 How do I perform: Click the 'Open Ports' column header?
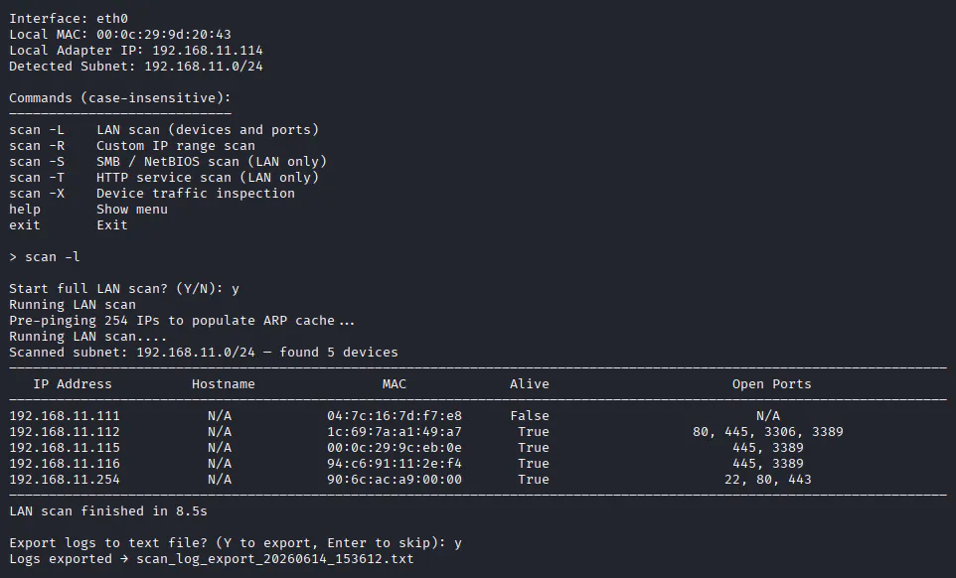(772, 384)
